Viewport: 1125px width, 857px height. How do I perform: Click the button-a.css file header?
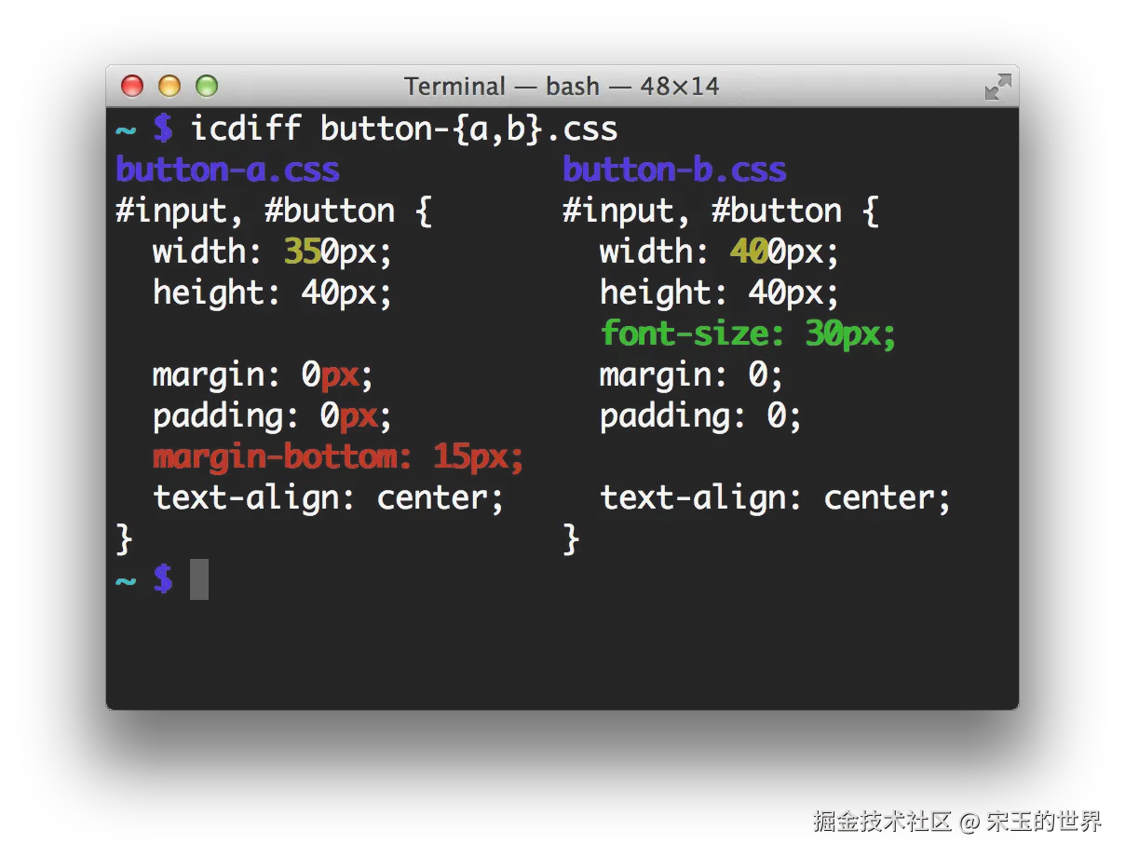click(x=227, y=170)
